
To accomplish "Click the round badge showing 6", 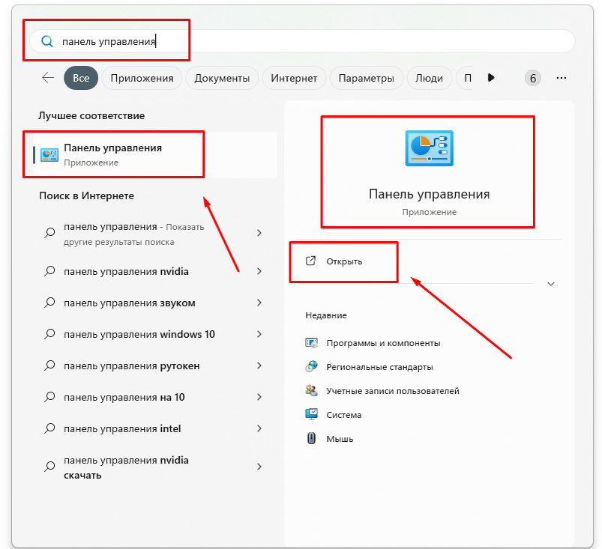I will coord(532,78).
